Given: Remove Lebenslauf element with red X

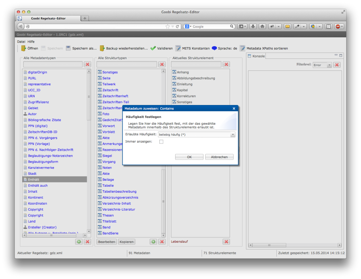Looking at the screenshot, I should point(226,242).
